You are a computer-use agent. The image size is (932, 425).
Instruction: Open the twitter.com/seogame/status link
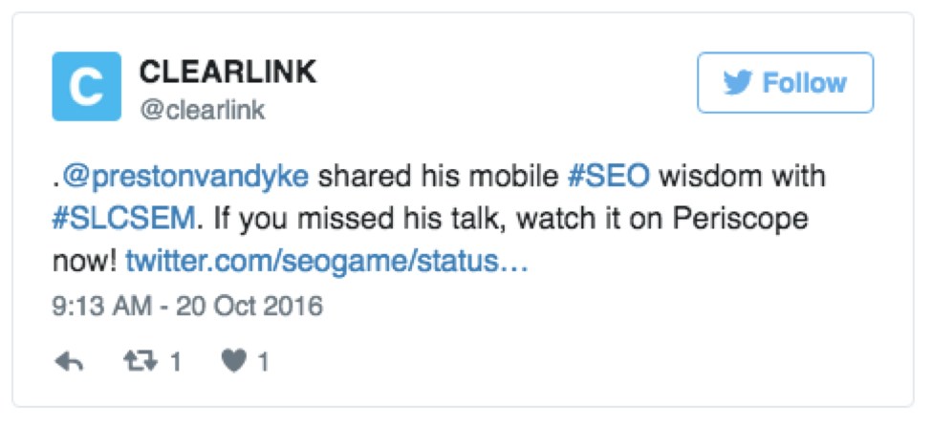[x=327, y=260]
